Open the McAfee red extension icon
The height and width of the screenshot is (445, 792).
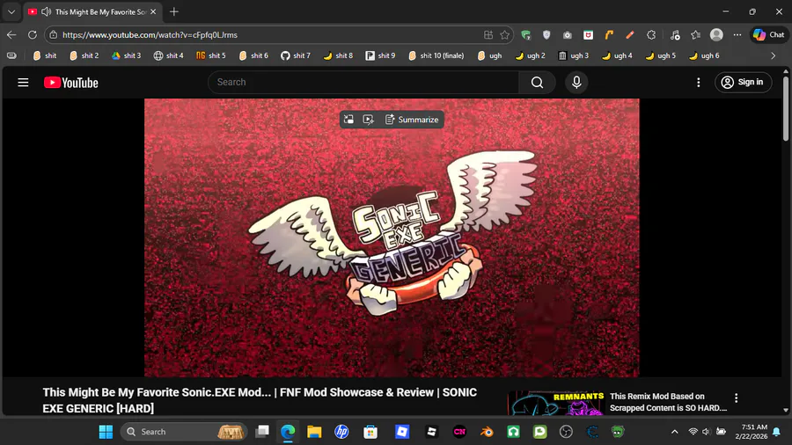(588, 35)
